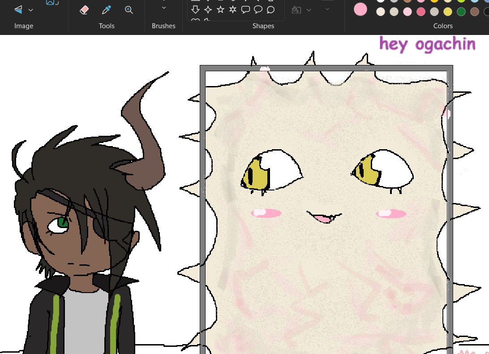
Task: Click the large pink active color circle
Action: click(360, 9)
